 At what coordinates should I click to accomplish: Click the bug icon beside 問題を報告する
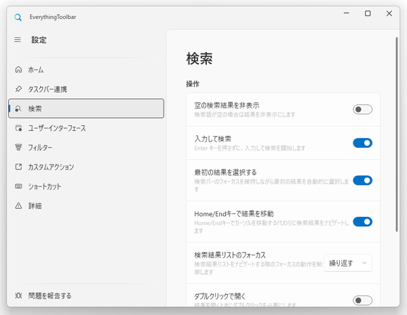pos(18,295)
